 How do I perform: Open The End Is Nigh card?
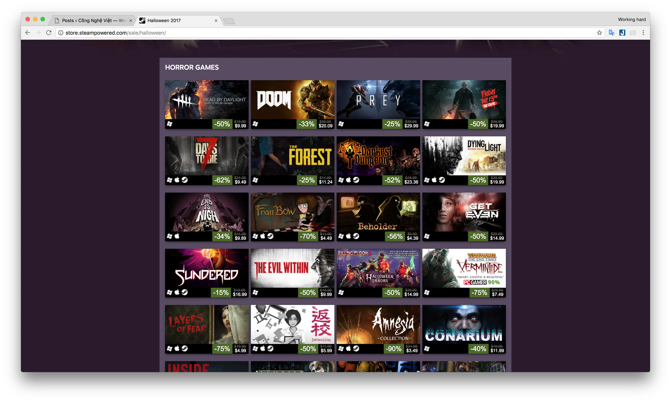point(207,217)
